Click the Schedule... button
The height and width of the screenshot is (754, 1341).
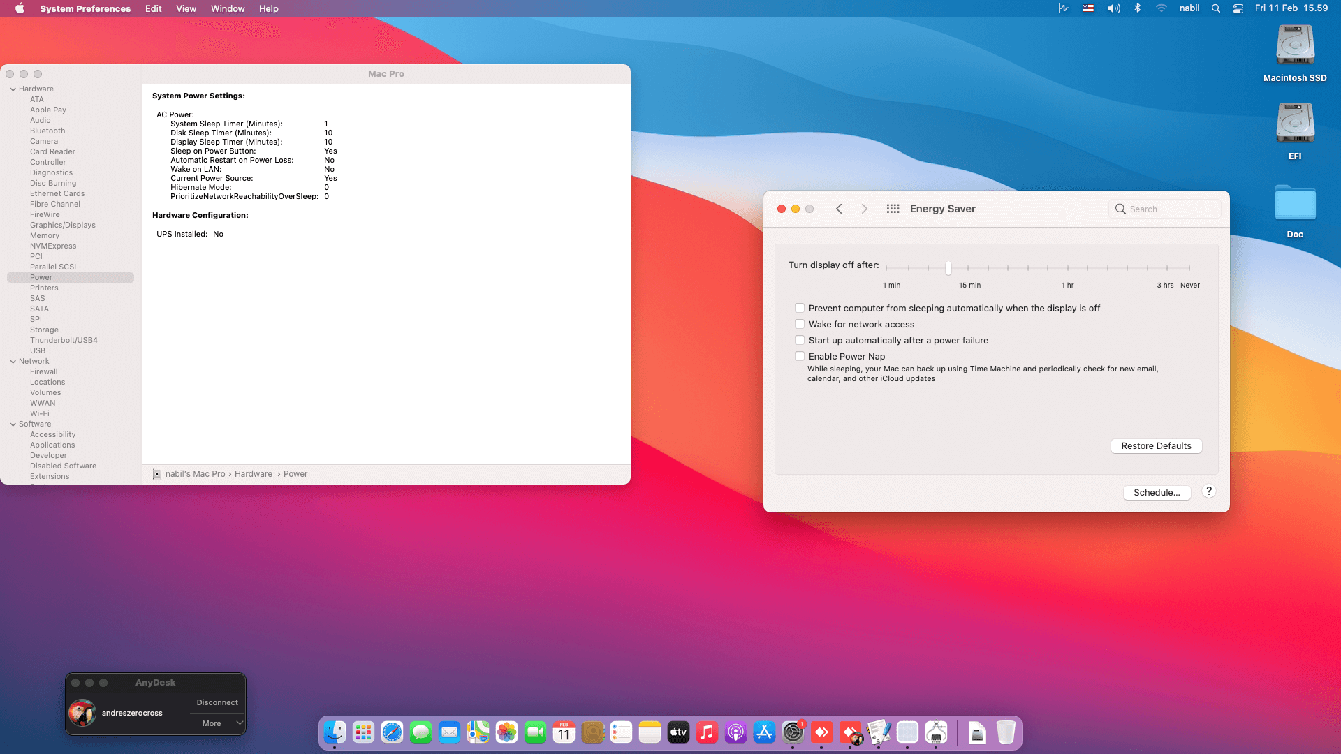point(1157,492)
